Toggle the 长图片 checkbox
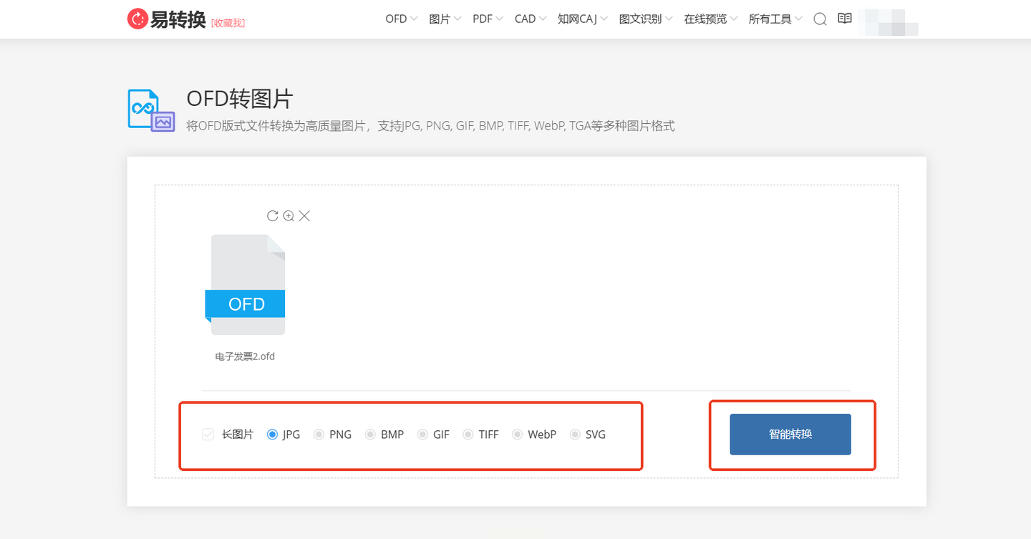1031x539 pixels. click(208, 434)
